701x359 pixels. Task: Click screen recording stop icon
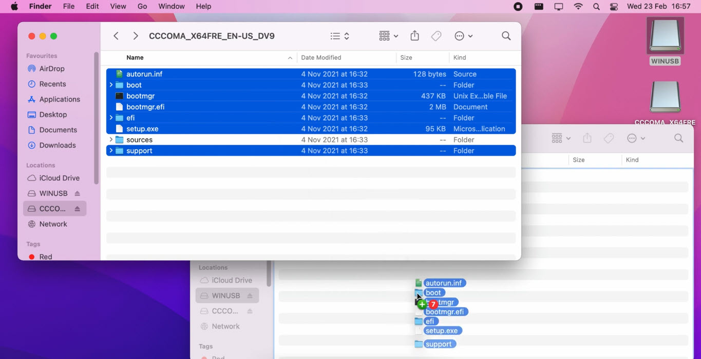click(518, 6)
